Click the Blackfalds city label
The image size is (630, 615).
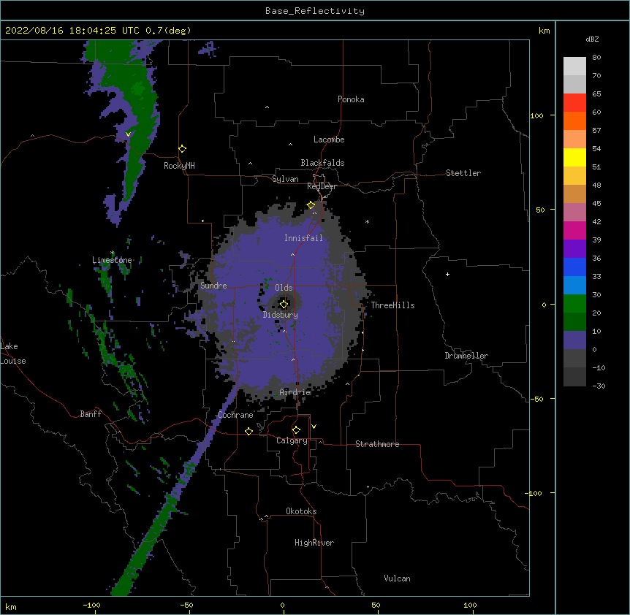322,163
